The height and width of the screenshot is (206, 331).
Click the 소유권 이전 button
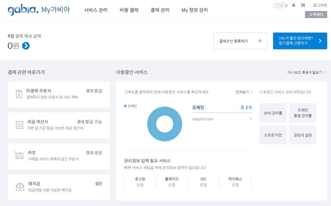(x=273, y=135)
